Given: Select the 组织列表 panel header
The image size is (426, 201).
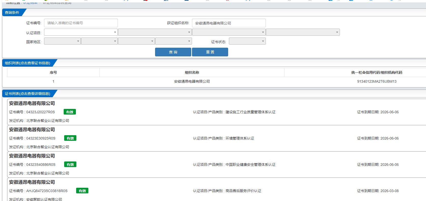Looking at the screenshot, I should click(x=28, y=63).
